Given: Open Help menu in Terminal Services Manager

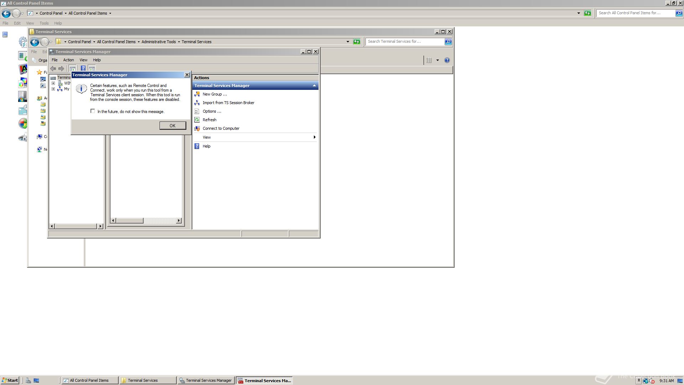Looking at the screenshot, I should pos(97,60).
